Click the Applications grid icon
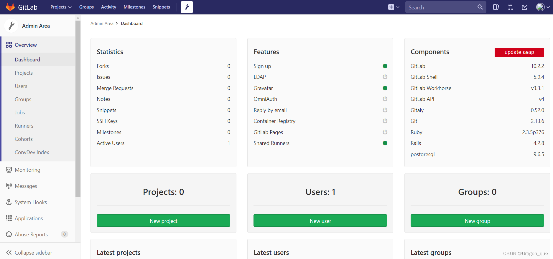This screenshot has height=259, width=553. [9, 218]
